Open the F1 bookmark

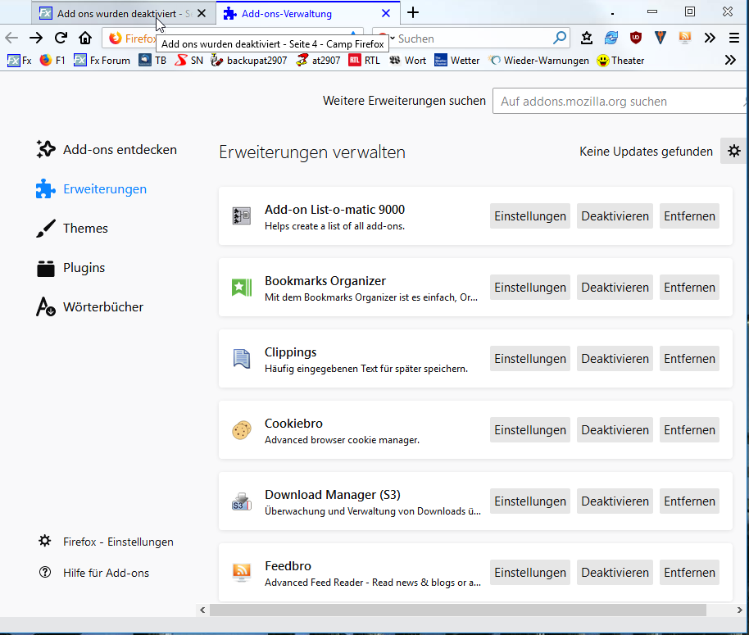52,61
